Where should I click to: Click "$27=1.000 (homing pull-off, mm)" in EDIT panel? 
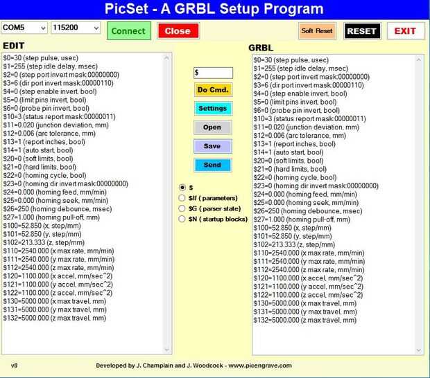click(x=51, y=217)
